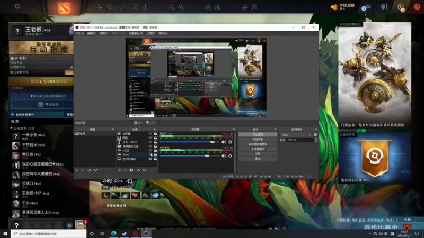Pop out the 转场特效 dock panel
The image size is (424, 238).
click(315, 129)
